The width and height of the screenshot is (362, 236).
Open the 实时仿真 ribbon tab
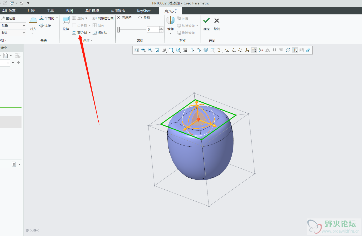tap(8, 11)
